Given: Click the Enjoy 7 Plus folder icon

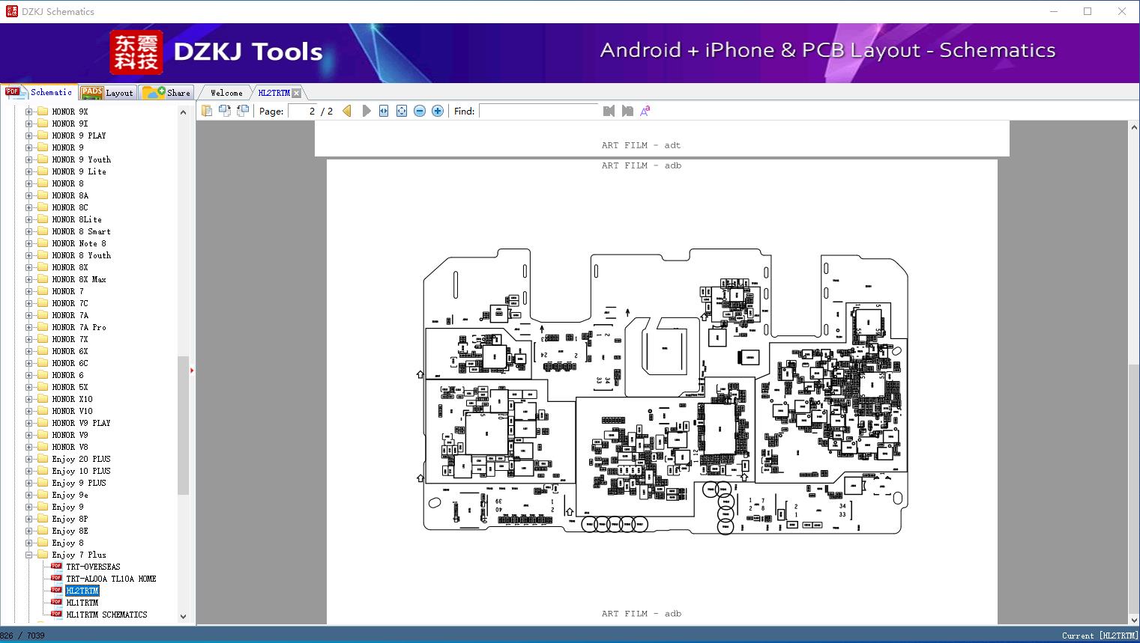Looking at the screenshot, I should [x=43, y=555].
